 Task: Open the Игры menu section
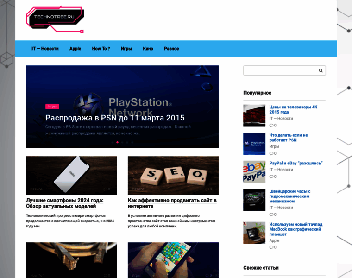[x=126, y=49]
